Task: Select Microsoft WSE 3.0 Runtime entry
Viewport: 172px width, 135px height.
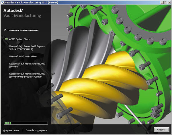Action: pos(23,57)
